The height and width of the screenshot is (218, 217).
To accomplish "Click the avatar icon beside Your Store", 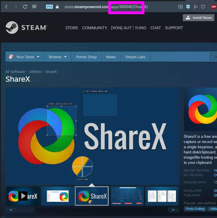I will (11, 57).
